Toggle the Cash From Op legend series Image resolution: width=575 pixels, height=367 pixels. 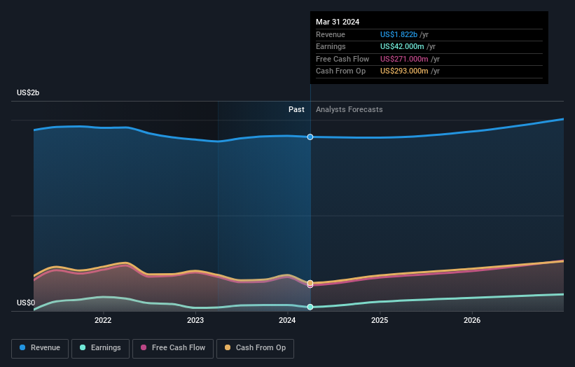(x=255, y=348)
